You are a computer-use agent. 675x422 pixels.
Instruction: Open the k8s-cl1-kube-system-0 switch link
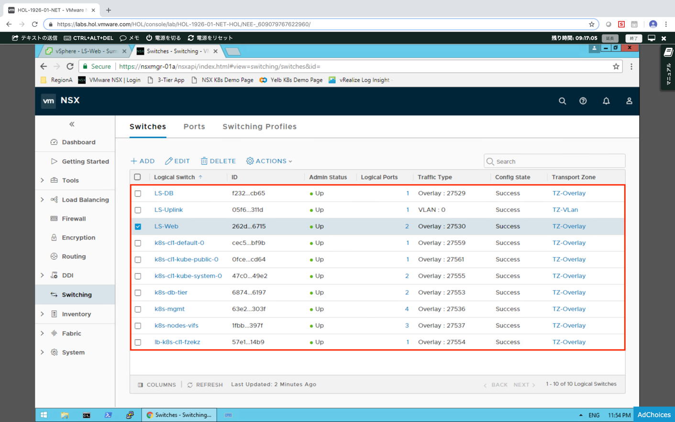pyautogui.click(x=188, y=276)
